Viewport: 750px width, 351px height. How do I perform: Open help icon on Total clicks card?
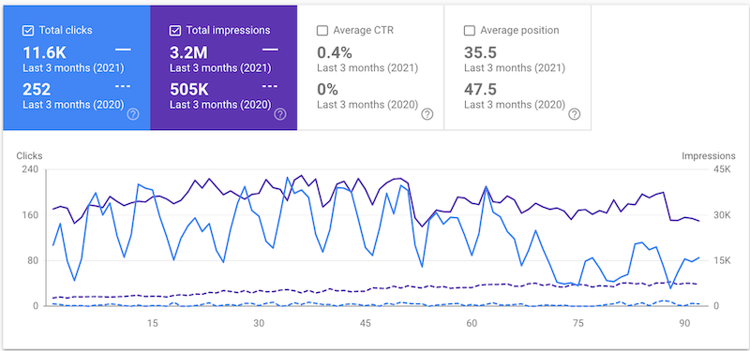pos(133,114)
